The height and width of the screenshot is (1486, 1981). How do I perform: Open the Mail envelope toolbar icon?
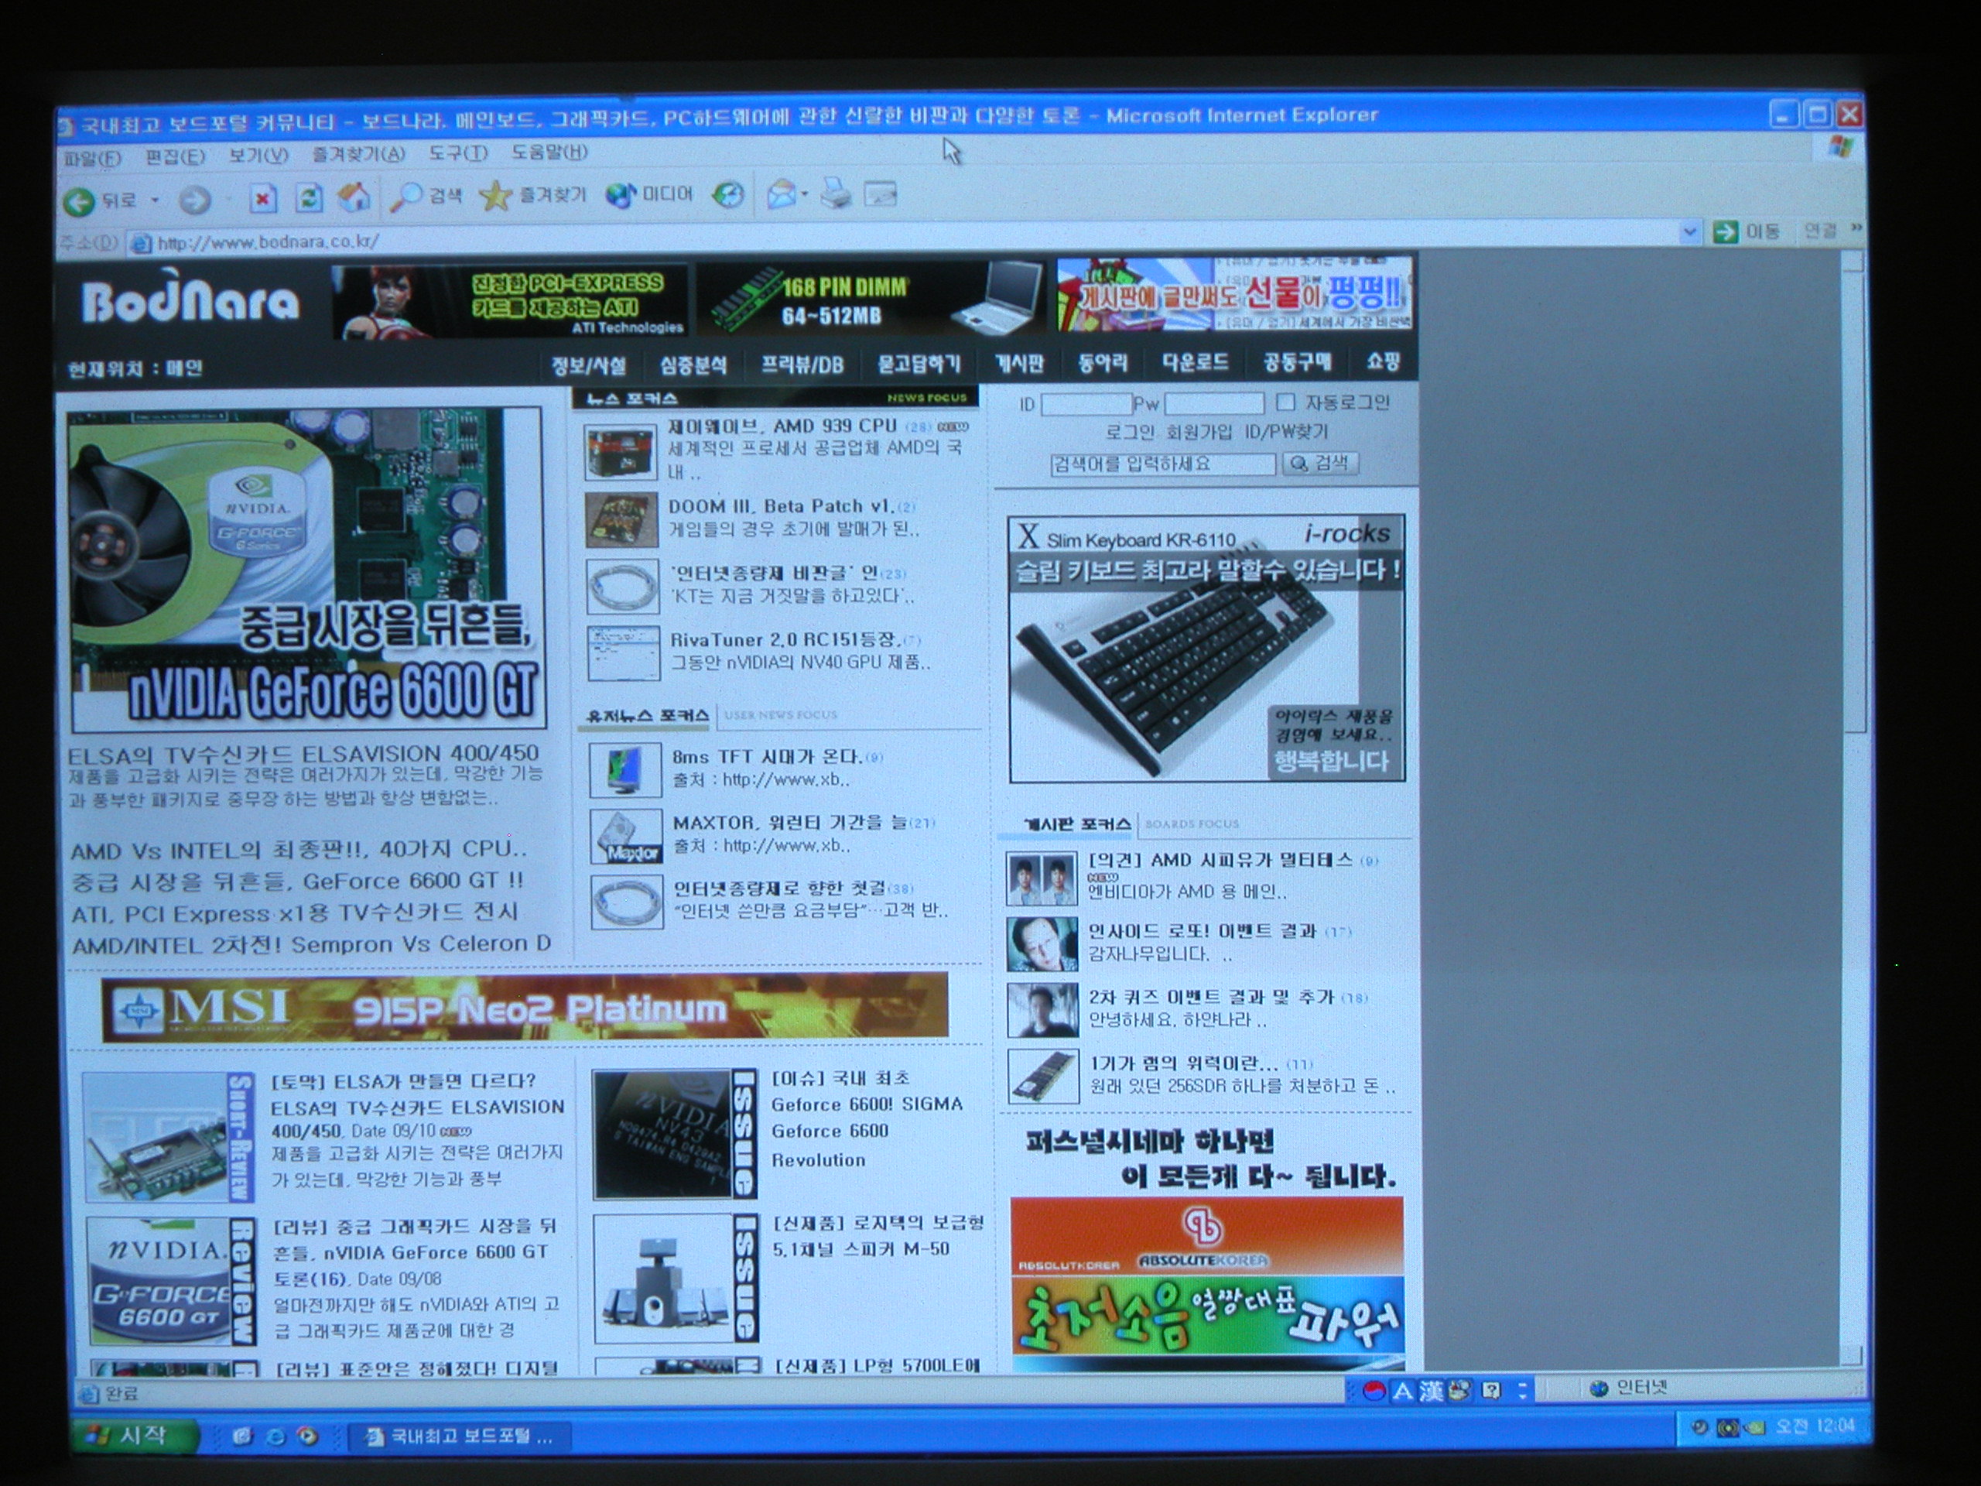pyautogui.click(x=781, y=193)
